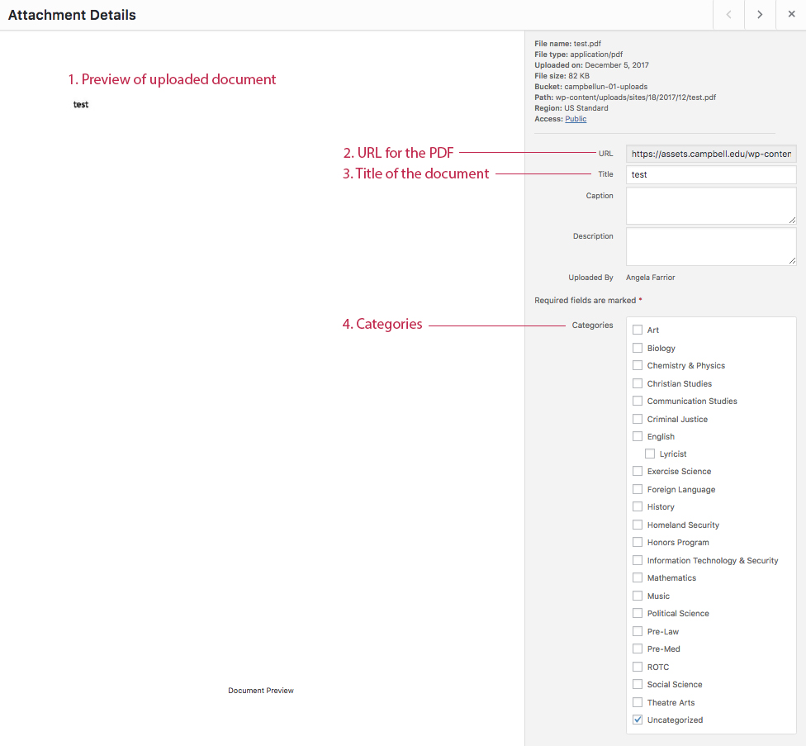Enable Communication Studies category
Viewport: 806px width, 746px height.
638,401
